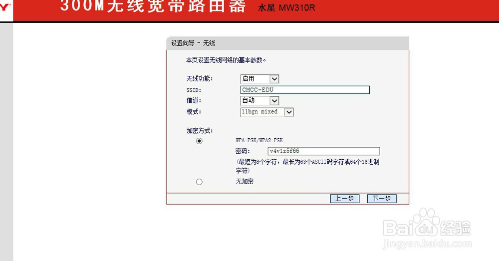Click the 水星 MW310R model text

tap(286, 8)
